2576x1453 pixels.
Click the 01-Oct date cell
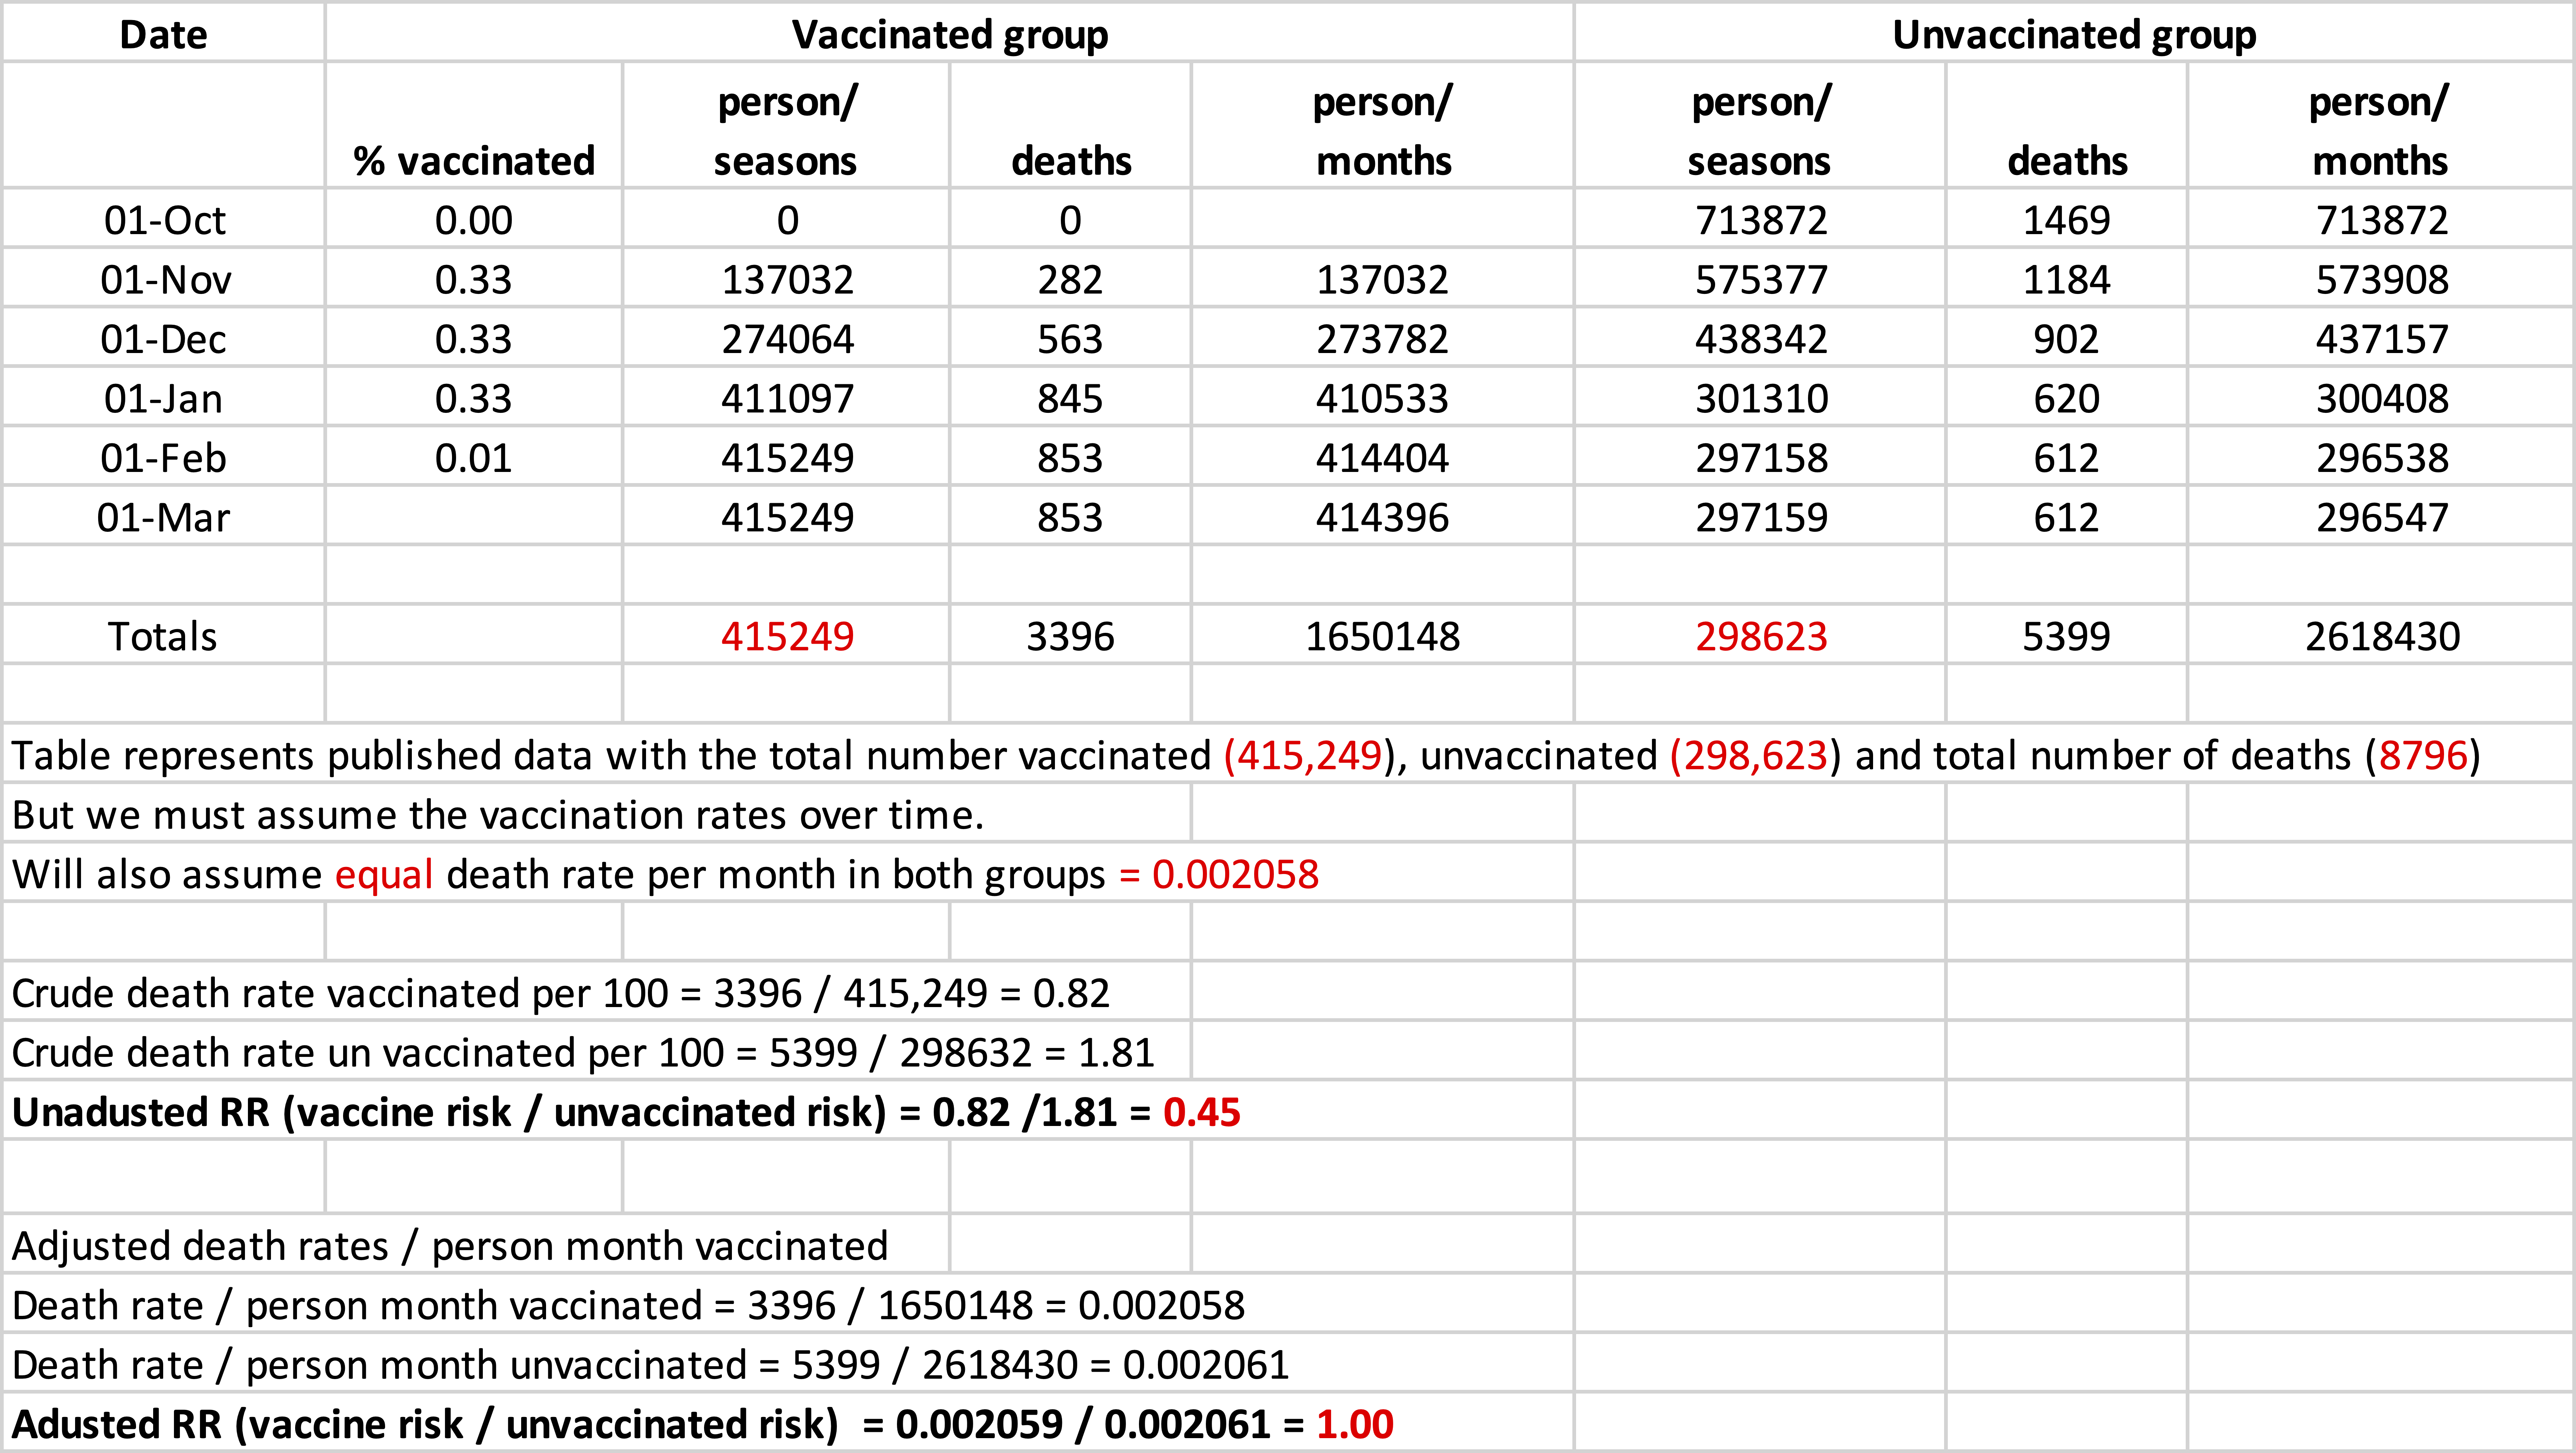(163, 219)
